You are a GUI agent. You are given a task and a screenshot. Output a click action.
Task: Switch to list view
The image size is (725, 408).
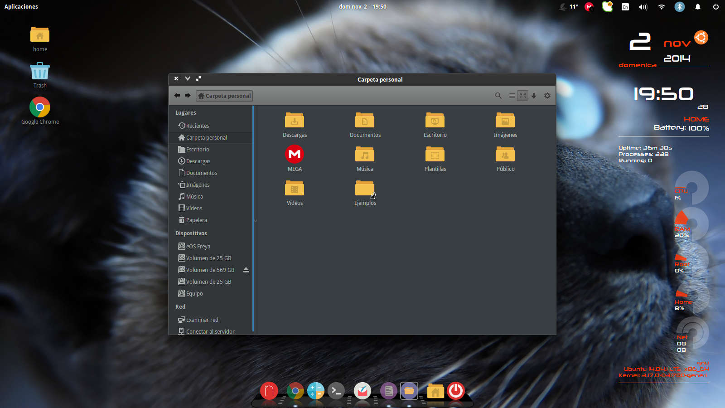(512, 96)
